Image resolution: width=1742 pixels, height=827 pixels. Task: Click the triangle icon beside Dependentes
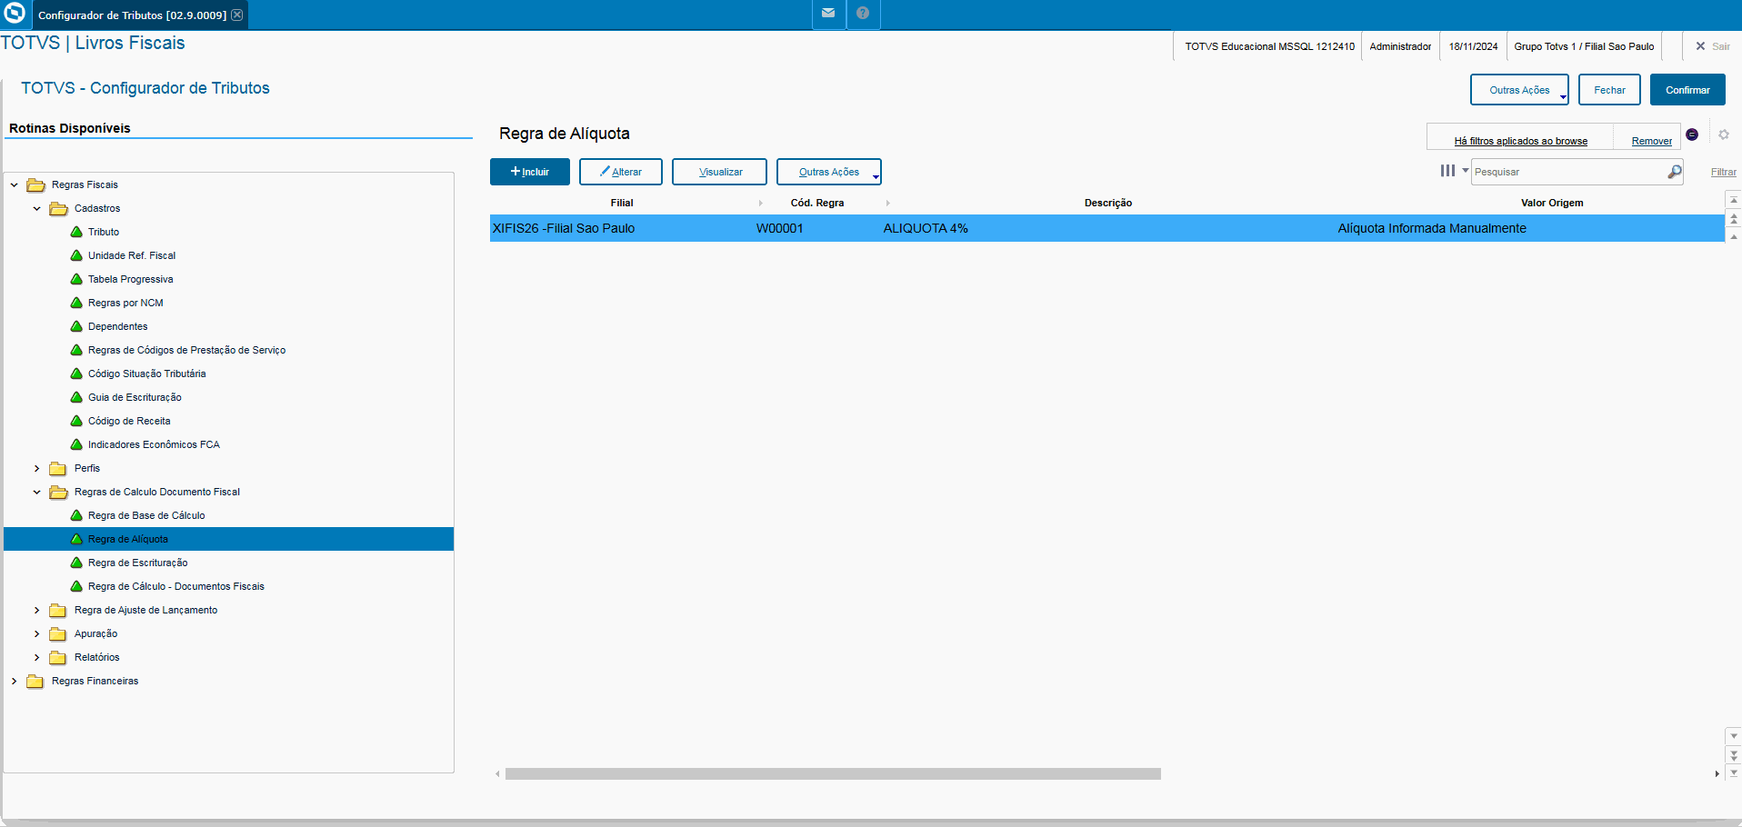pyautogui.click(x=76, y=326)
